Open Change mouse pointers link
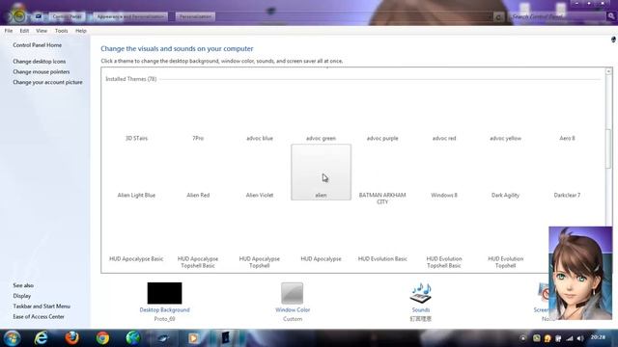The width and height of the screenshot is (618, 347). tap(41, 71)
